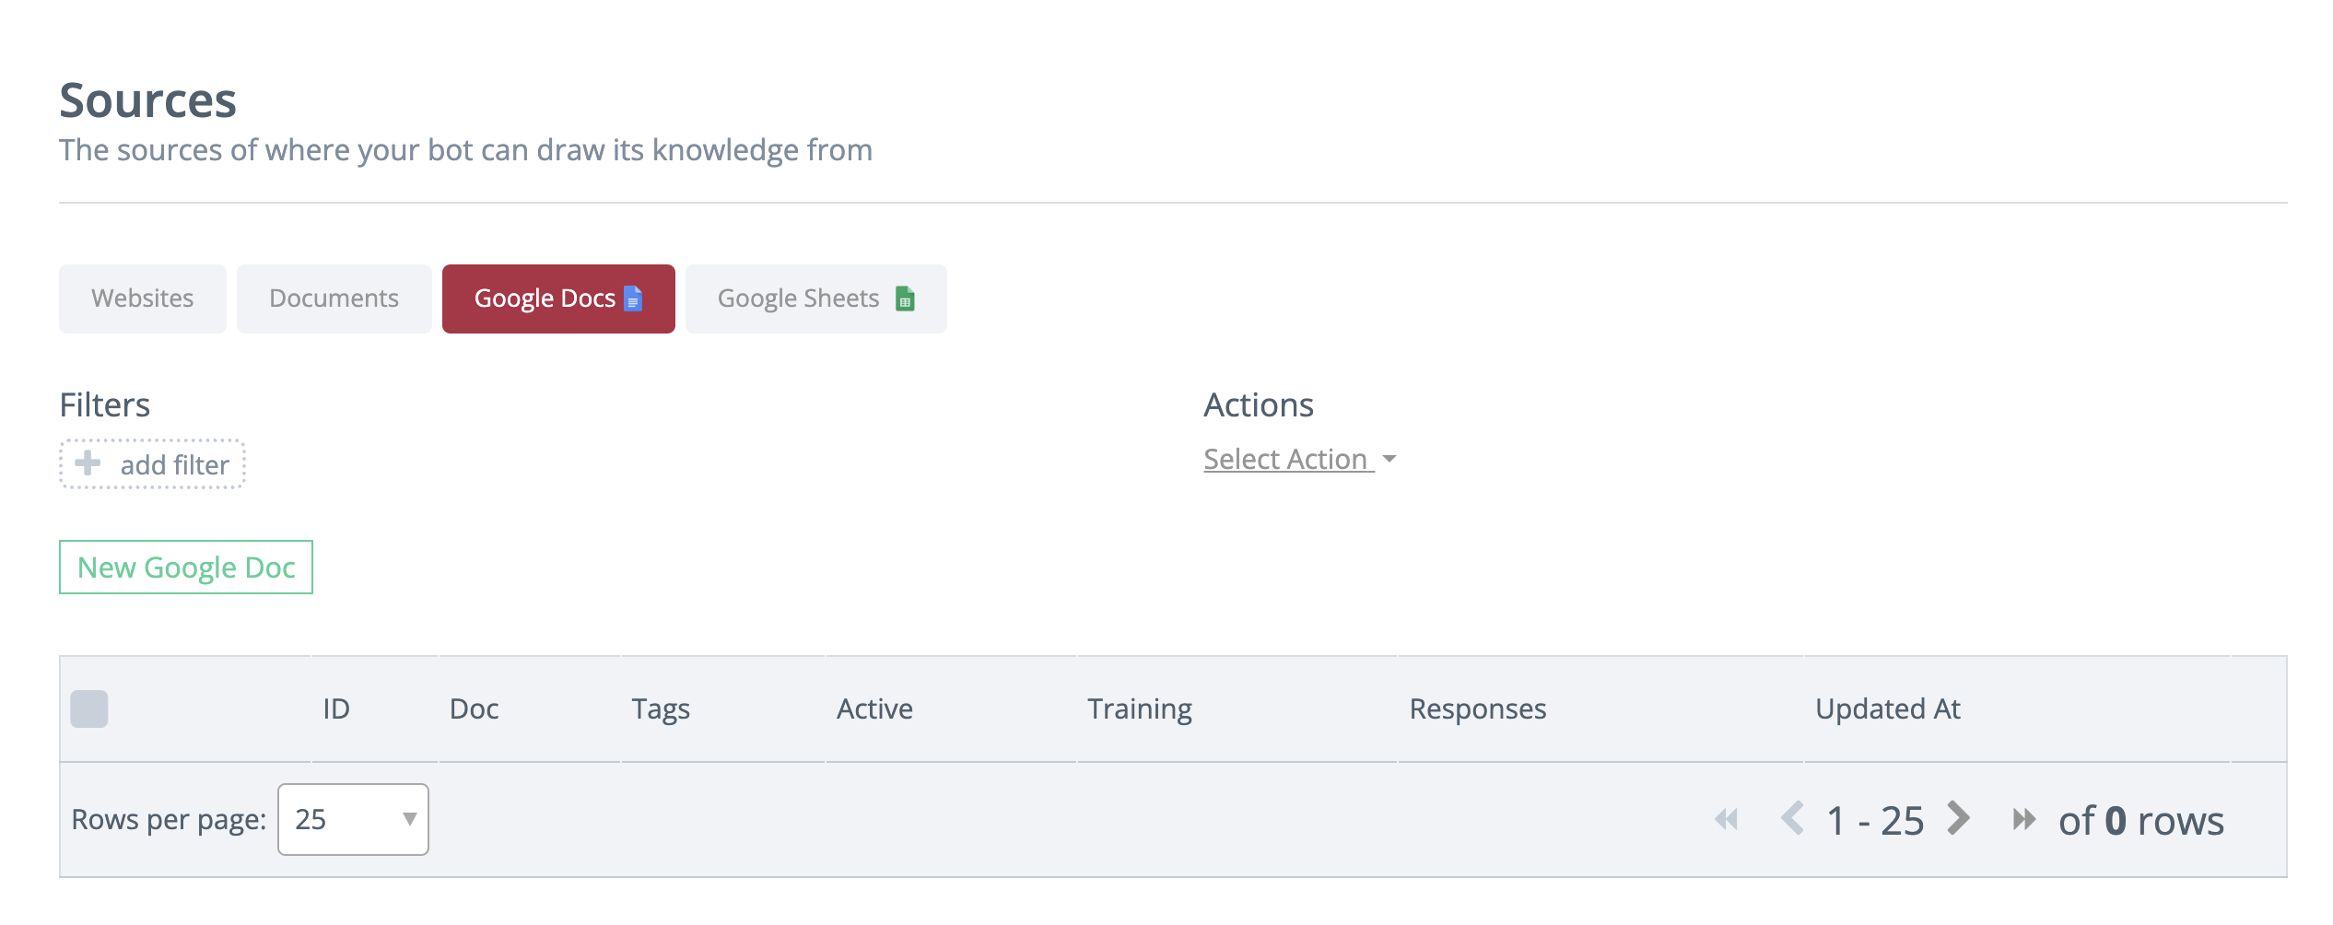Go to the previous page chevron

pos(1792,818)
